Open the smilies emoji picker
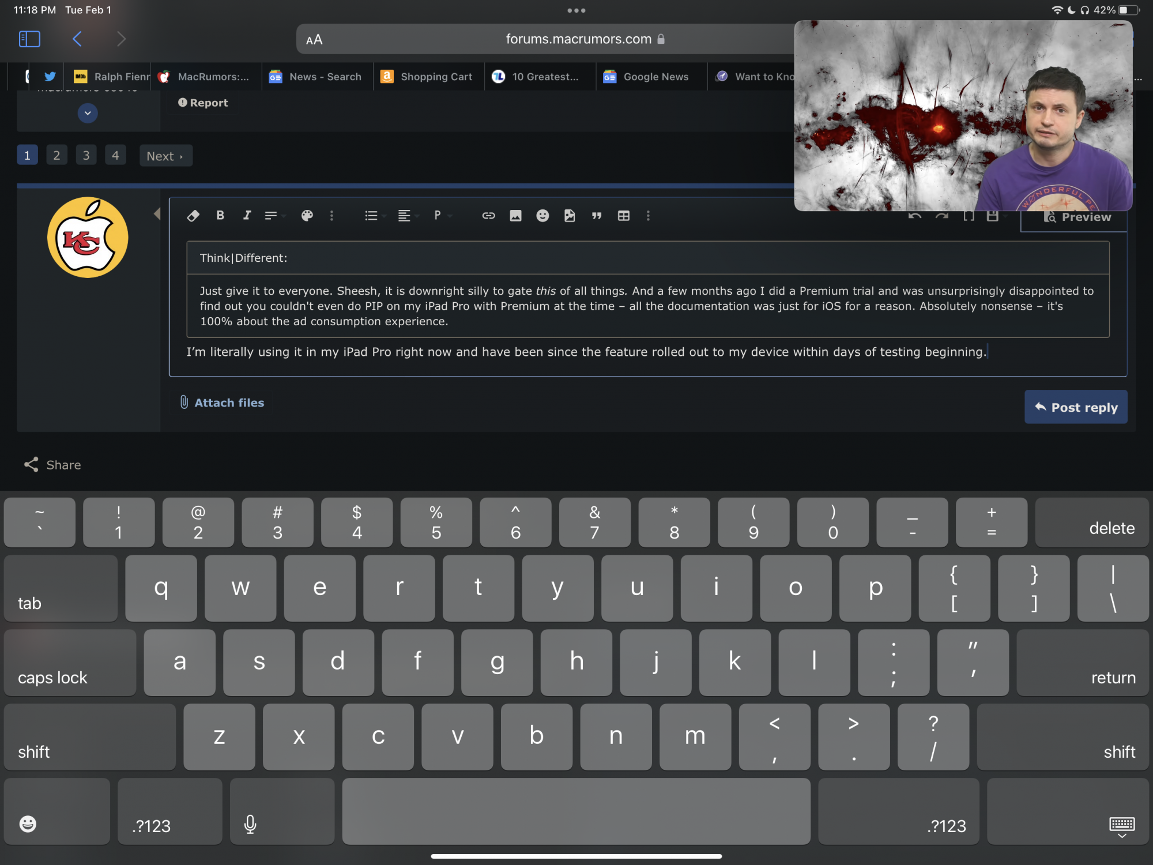The height and width of the screenshot is (865, 1153). pos(542,216)
